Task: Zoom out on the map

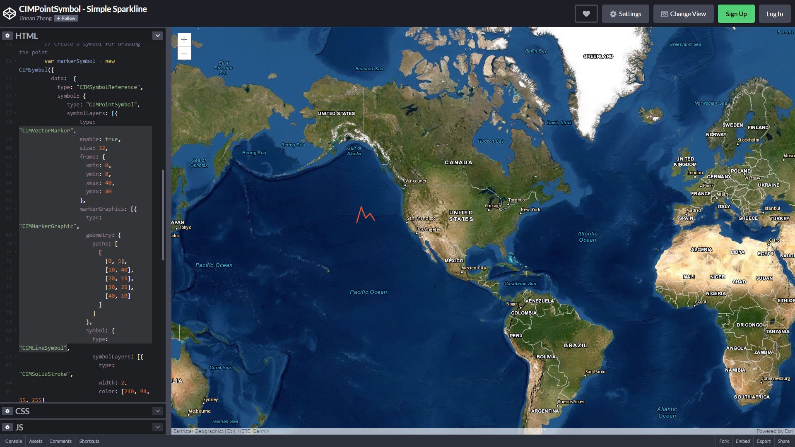Action: click(x=184, y=53)
